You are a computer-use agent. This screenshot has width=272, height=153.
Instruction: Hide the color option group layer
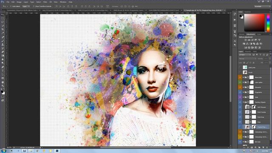[240, 82]
